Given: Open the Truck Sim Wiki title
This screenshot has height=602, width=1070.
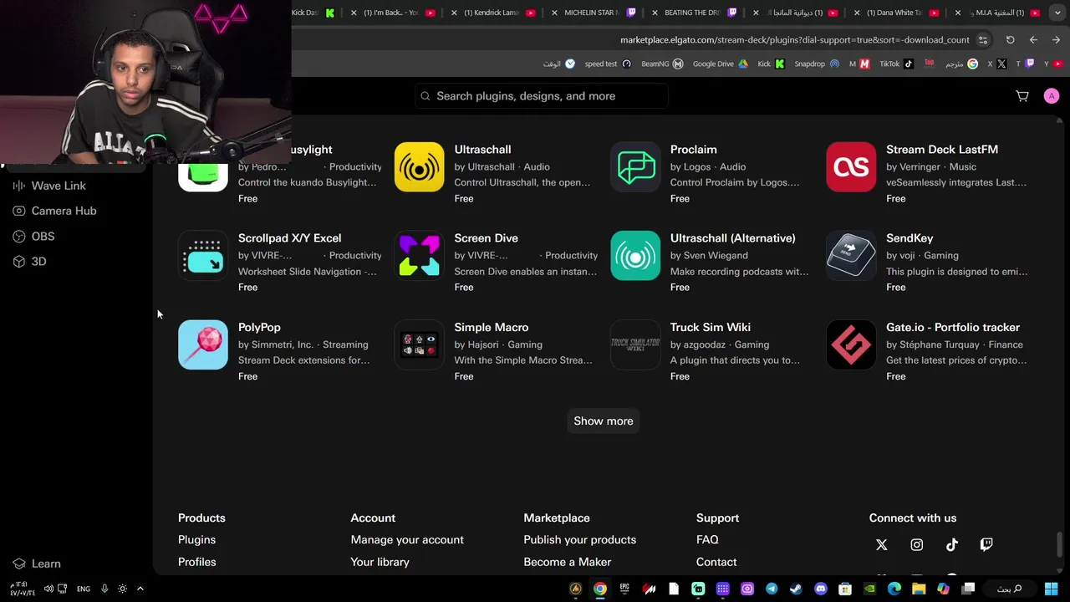Looking at the screenshot, I should pos(710,328).
